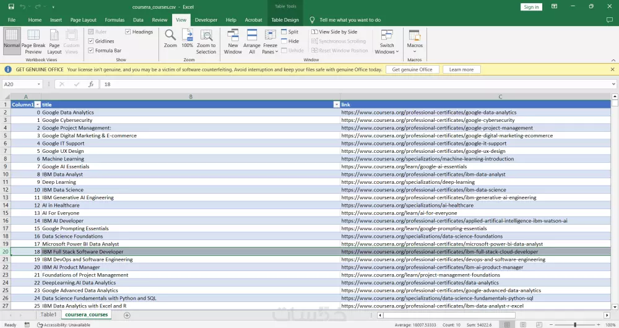Click the Learn more button
This screenshot has height=328, width=619.
[x=461, y=69]
